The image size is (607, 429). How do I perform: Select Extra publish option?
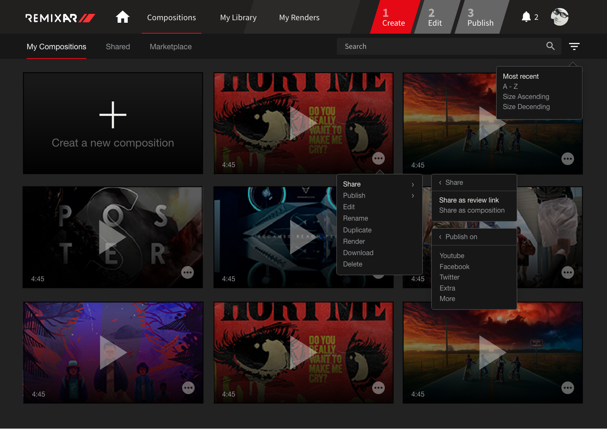tap(447, 288)
